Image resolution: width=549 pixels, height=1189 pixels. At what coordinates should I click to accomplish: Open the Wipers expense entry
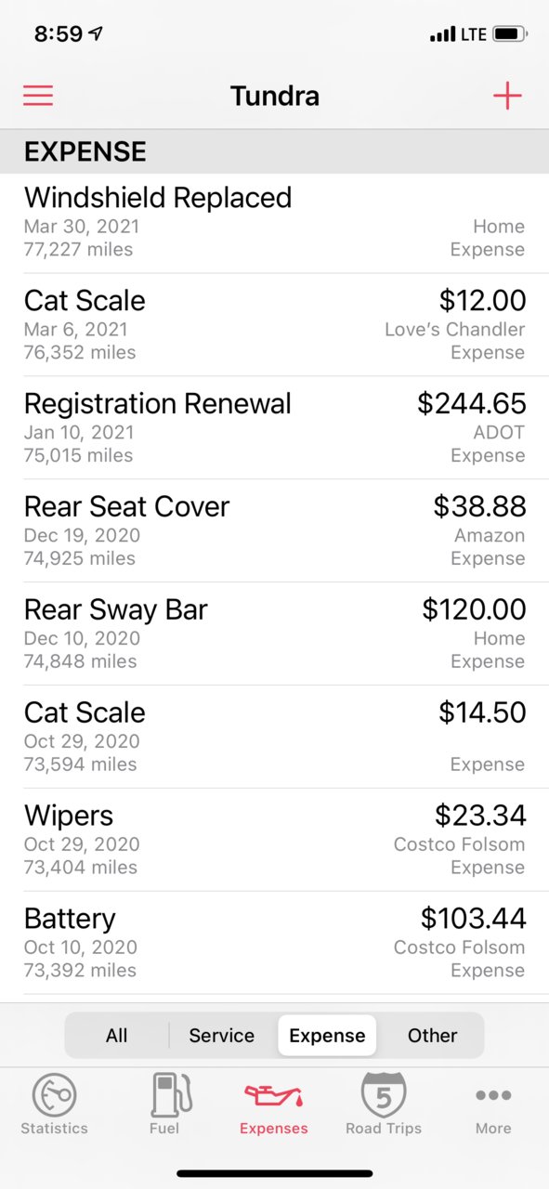[x=274, y=841]
